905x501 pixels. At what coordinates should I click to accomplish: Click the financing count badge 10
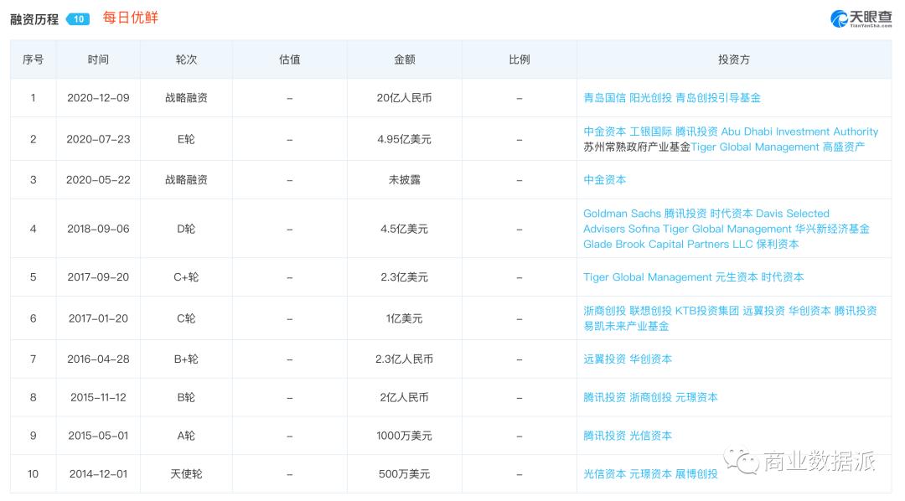tap(78, 18)
